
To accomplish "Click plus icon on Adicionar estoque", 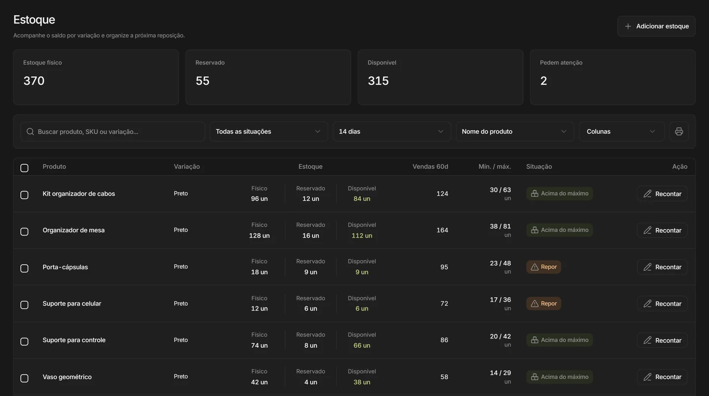I will pyautogui.click(x=628, y=26).
